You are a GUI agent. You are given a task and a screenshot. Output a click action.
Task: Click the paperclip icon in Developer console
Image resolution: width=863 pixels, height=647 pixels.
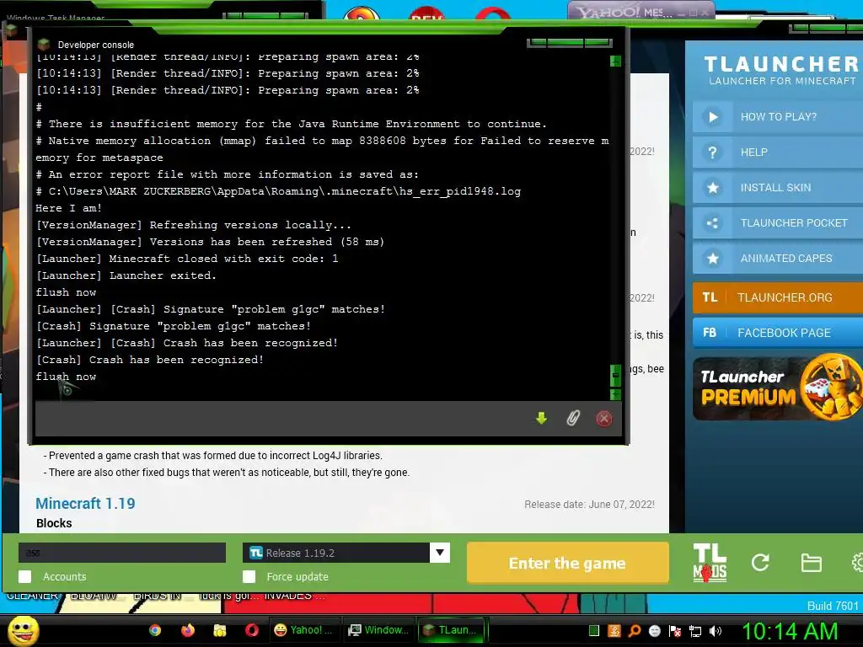point(573,419)
